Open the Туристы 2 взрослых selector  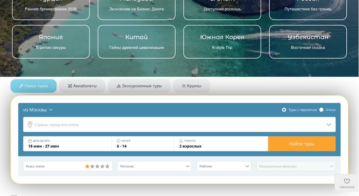221,144
